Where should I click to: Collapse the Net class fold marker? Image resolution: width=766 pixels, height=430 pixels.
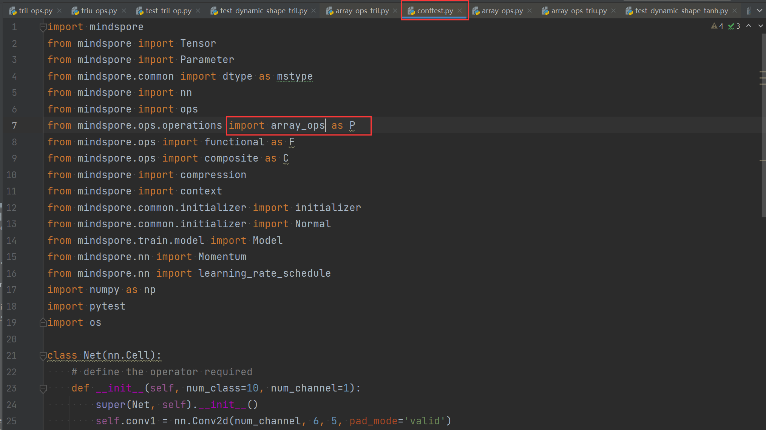pos(43,355)
